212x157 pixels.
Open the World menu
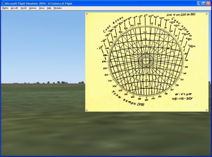(x=23, y=8)
